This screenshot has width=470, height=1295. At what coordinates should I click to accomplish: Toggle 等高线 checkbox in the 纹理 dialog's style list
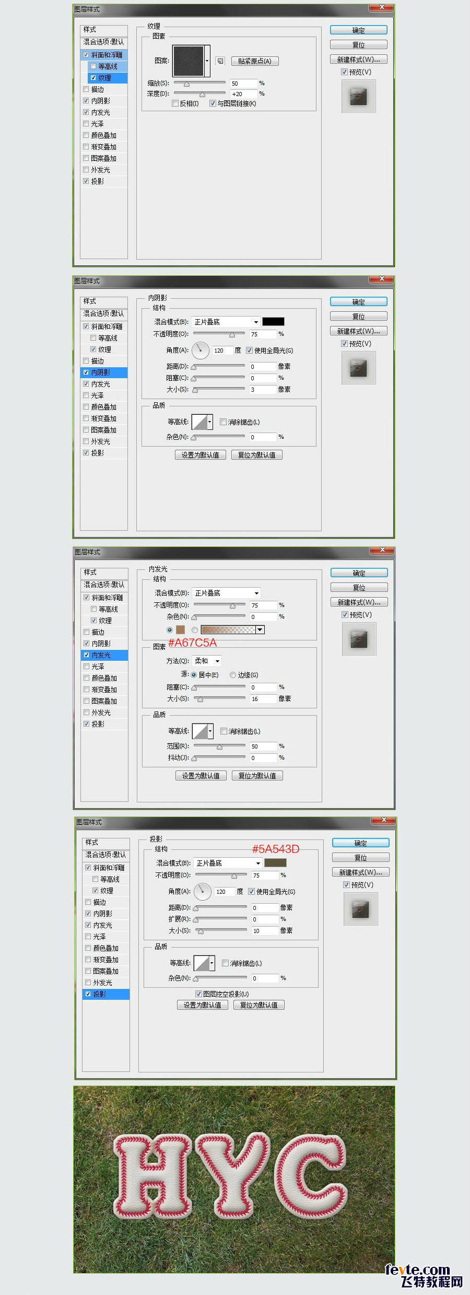coord(93,66)
